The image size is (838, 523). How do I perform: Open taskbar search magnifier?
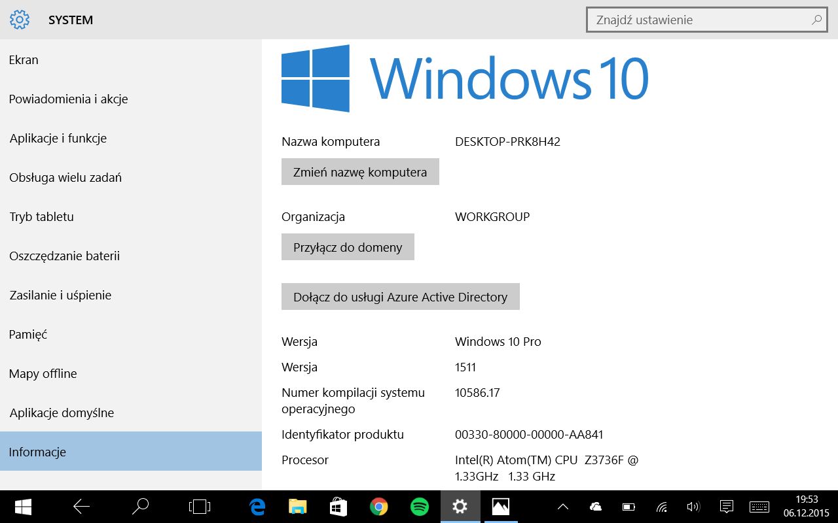pos(140,507)
